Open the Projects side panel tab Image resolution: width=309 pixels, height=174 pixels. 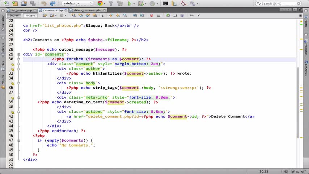[x=3, y=82]
